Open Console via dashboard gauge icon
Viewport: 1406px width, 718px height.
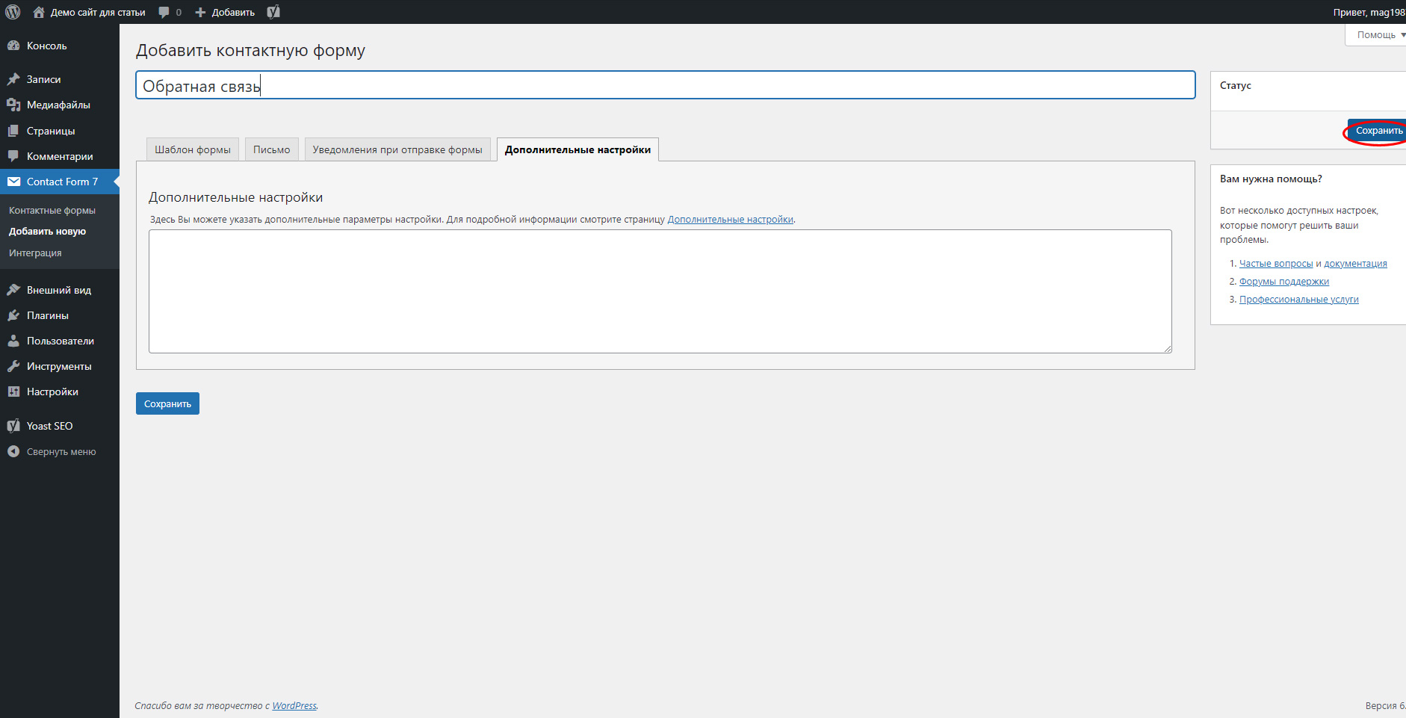click(x=13, y=46)
